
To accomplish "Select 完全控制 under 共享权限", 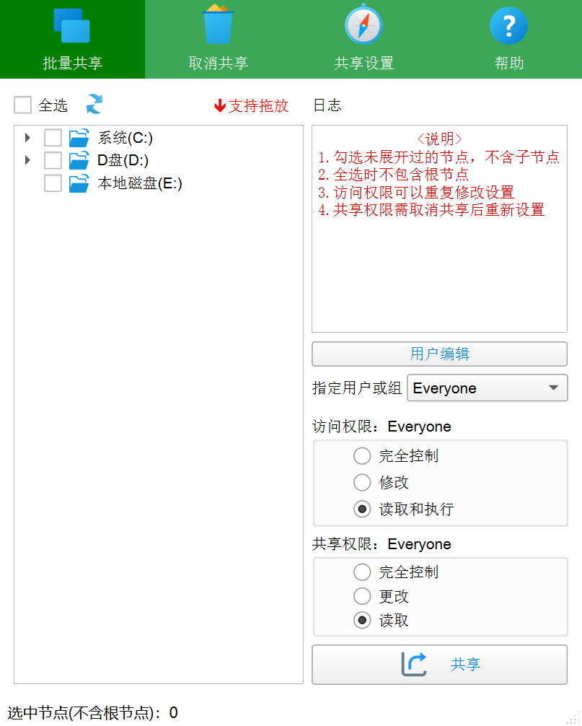I will pyautogui.click(x=362, y=572).
